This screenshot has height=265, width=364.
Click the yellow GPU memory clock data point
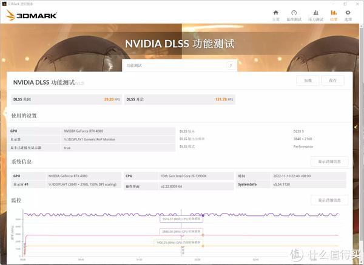pyautogui.click(x=203, y=246)
